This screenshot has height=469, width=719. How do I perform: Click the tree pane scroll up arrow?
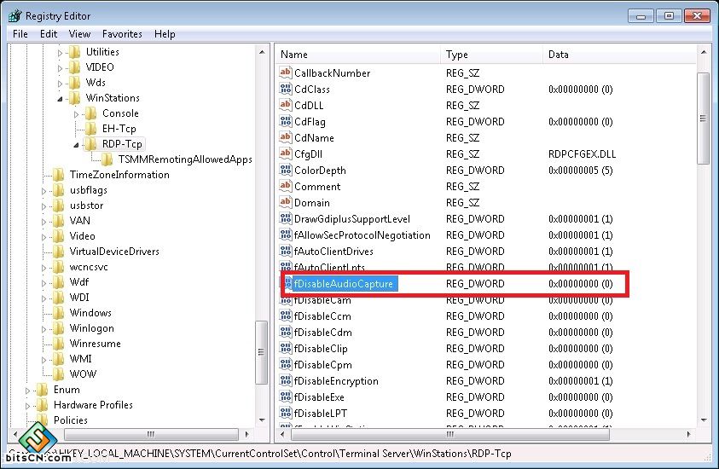[262, 52]
